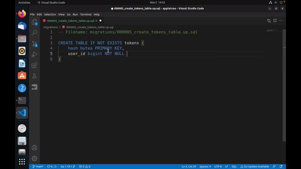Image resolution: width=301 pixels, height=169 pixels.
Task: Open the Search view in activity bar
Action: [34, 32]
